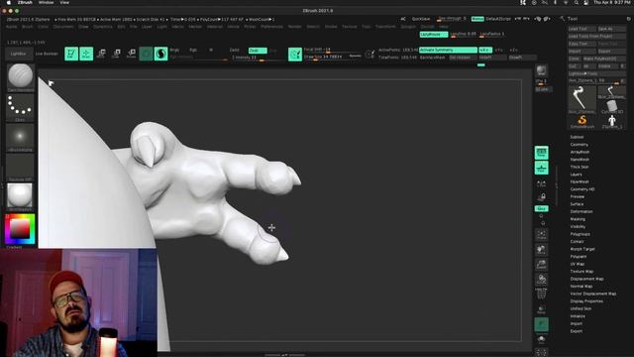Expand the Polygroups subpalette

(x=580, y=234)
